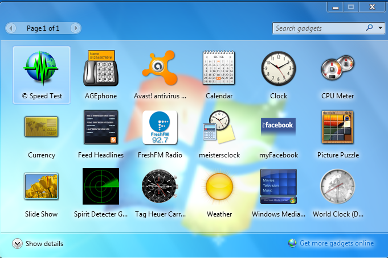
Task: Click the 'FreshFM Radio' label text
Action: click(x=160, y=155)
